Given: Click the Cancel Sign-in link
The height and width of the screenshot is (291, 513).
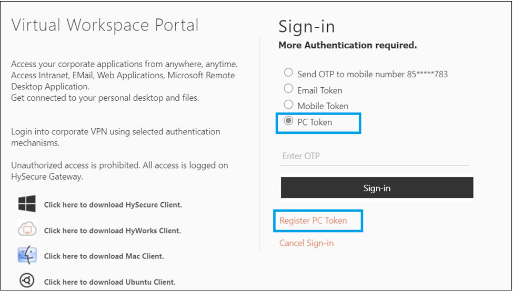Looking at the screenshot, I should pos(307,243).
